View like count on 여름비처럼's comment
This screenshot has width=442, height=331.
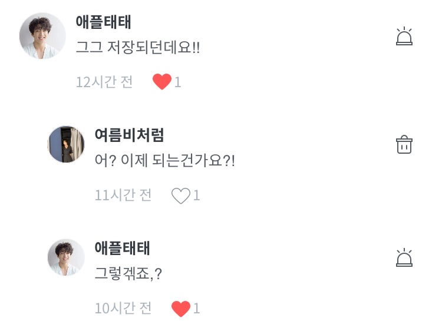tap(197, 196)
